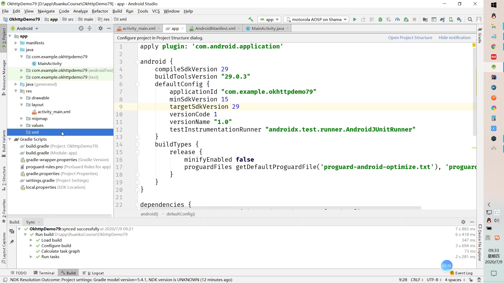Open the Terminal tool window
The width and height of the screenshot is (504, 283).
[44, 273]
